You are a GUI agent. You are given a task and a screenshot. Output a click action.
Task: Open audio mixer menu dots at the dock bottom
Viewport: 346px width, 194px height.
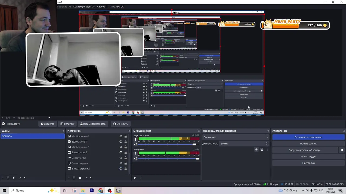pos(141,178)
